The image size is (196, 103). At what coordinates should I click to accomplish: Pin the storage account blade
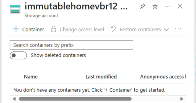(142, 6)
